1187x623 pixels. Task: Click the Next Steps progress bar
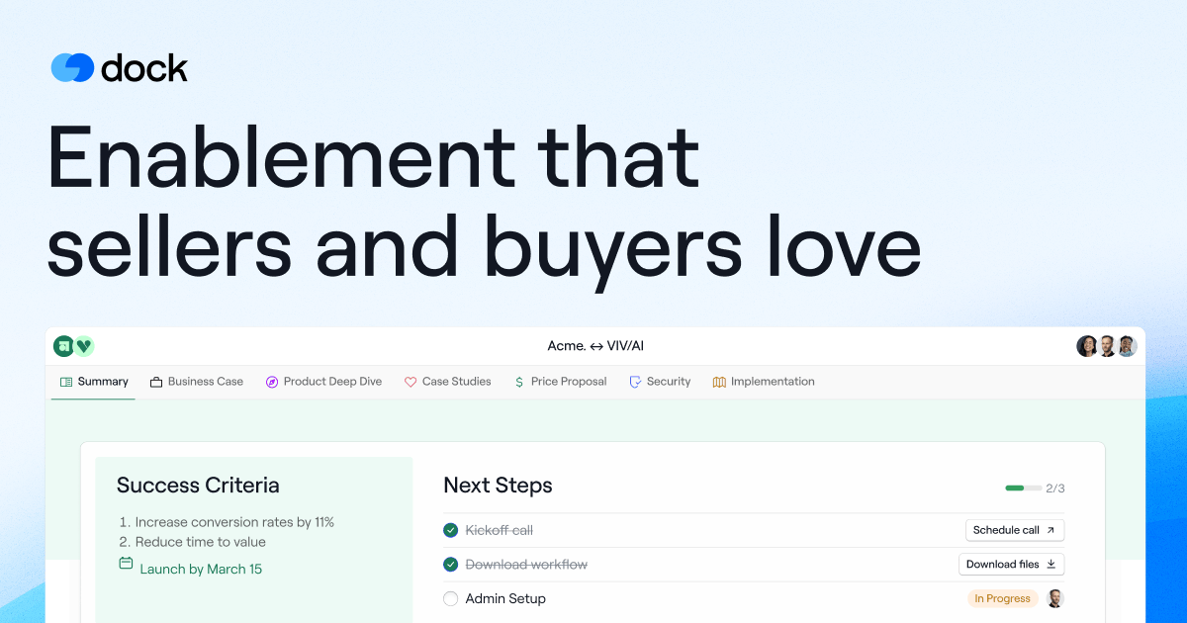(x=1023, y=488)
